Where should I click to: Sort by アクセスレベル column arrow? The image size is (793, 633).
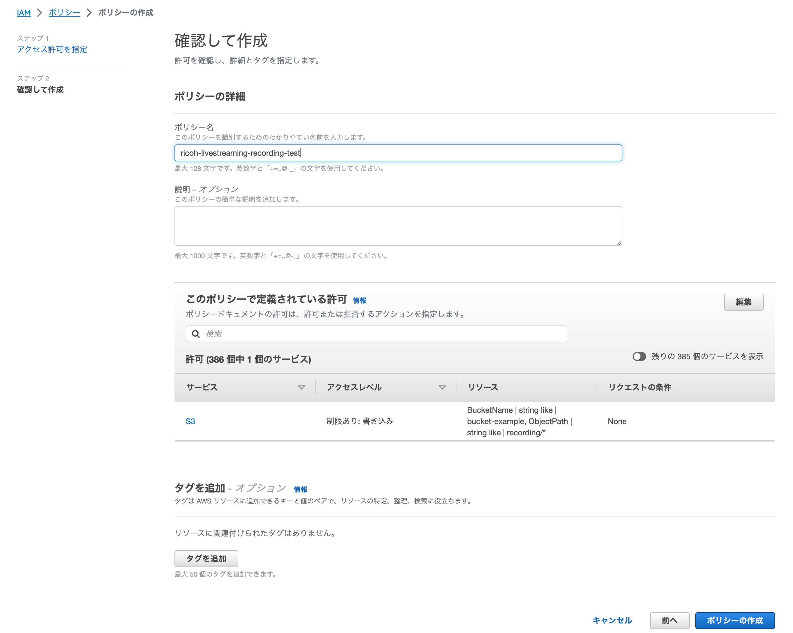442,387
